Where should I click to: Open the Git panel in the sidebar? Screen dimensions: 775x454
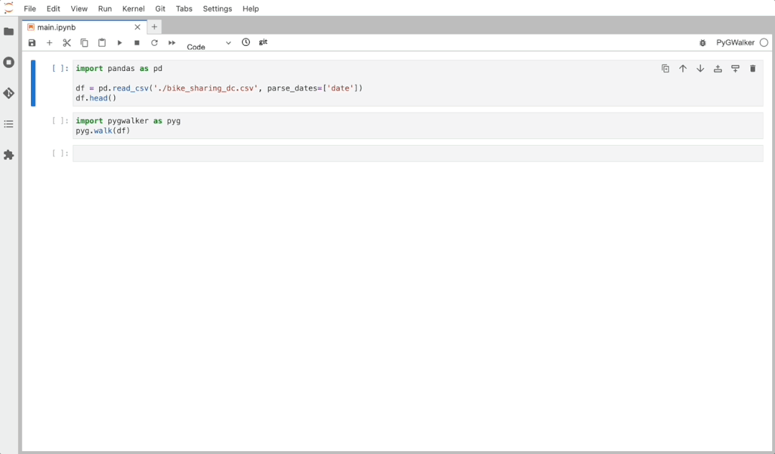[x=9, y=93]
